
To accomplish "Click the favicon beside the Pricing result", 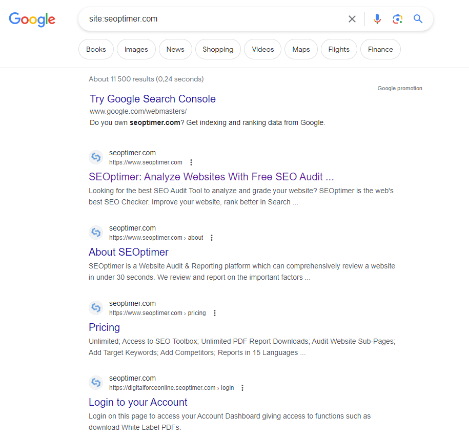I will 96,308.
